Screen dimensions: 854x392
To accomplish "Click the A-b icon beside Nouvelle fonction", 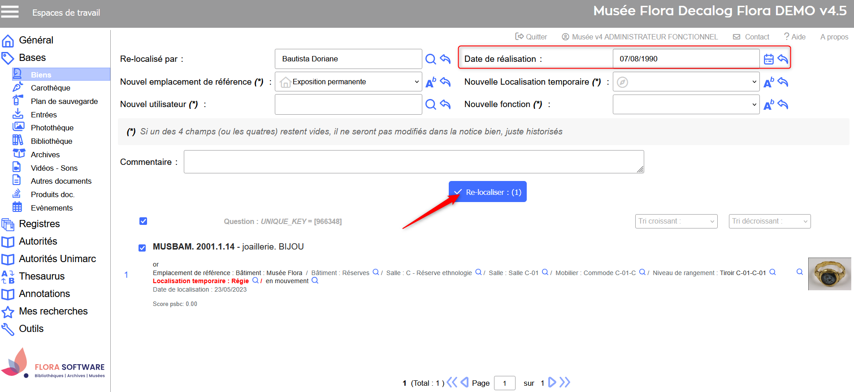I will click(x=768, y=105).
